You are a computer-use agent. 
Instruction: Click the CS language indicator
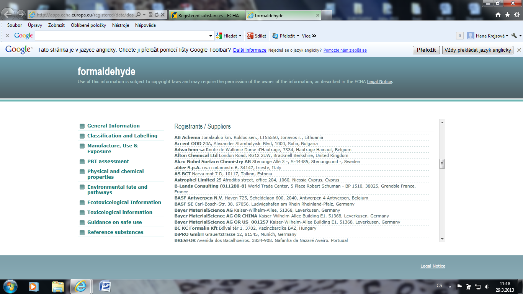coord(440,286)
